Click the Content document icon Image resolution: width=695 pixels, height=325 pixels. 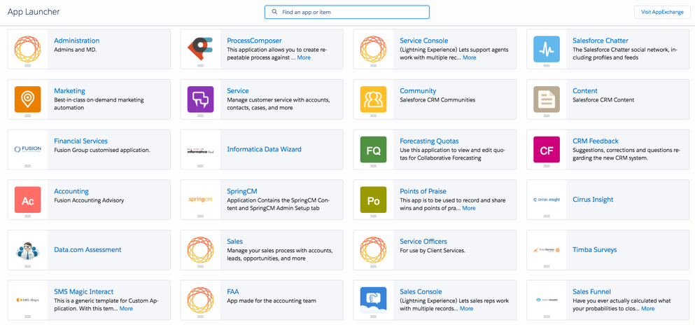point(547,99)
